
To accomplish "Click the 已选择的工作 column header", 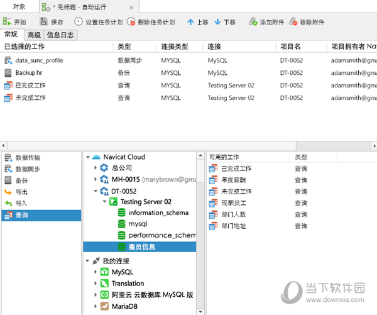I will click(x=57, y=47).
